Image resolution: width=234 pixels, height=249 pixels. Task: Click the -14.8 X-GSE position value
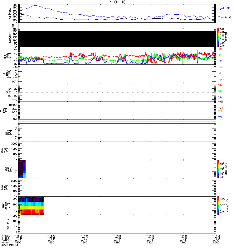click(117, 236)
